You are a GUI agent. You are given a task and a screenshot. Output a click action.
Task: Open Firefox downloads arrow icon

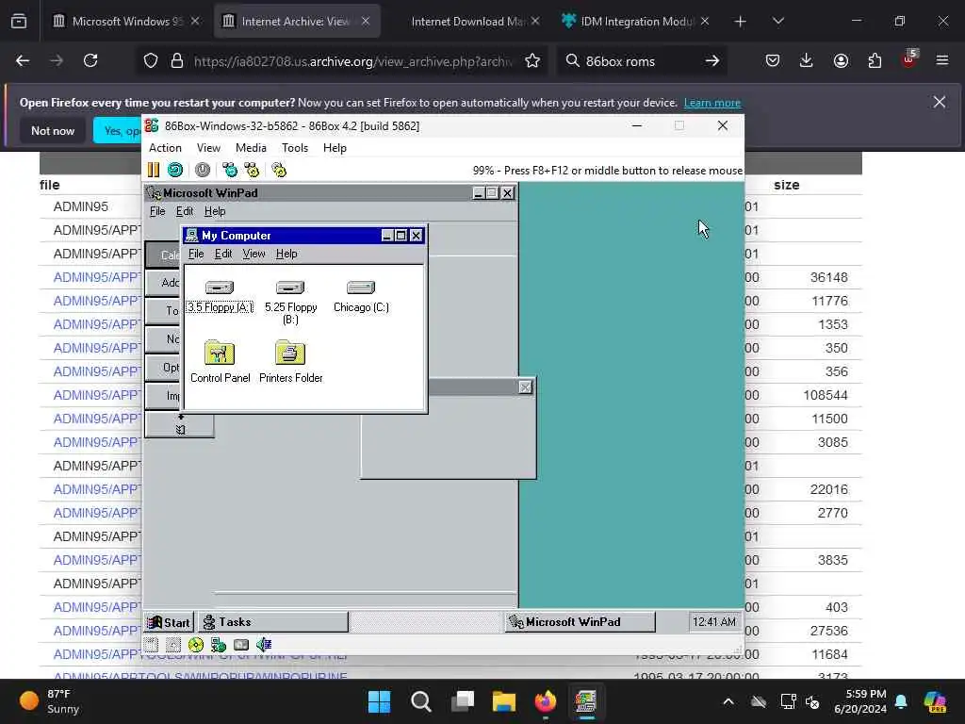[807, 60]
